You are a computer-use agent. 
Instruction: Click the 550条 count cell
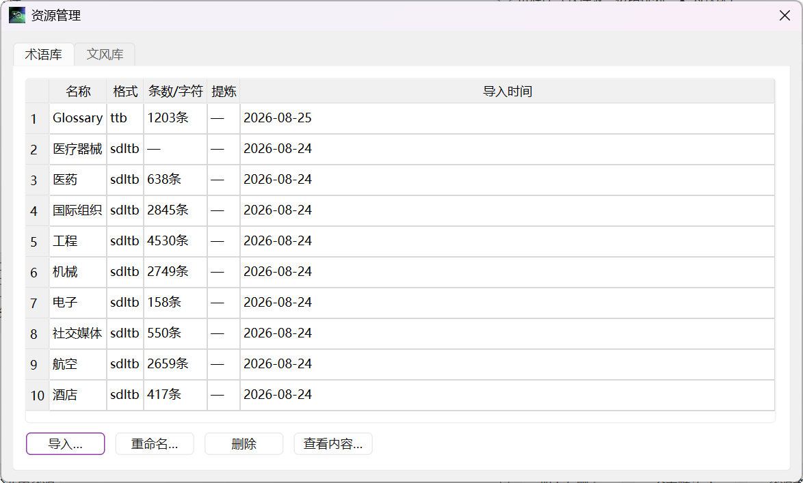[x=175, y=333]
